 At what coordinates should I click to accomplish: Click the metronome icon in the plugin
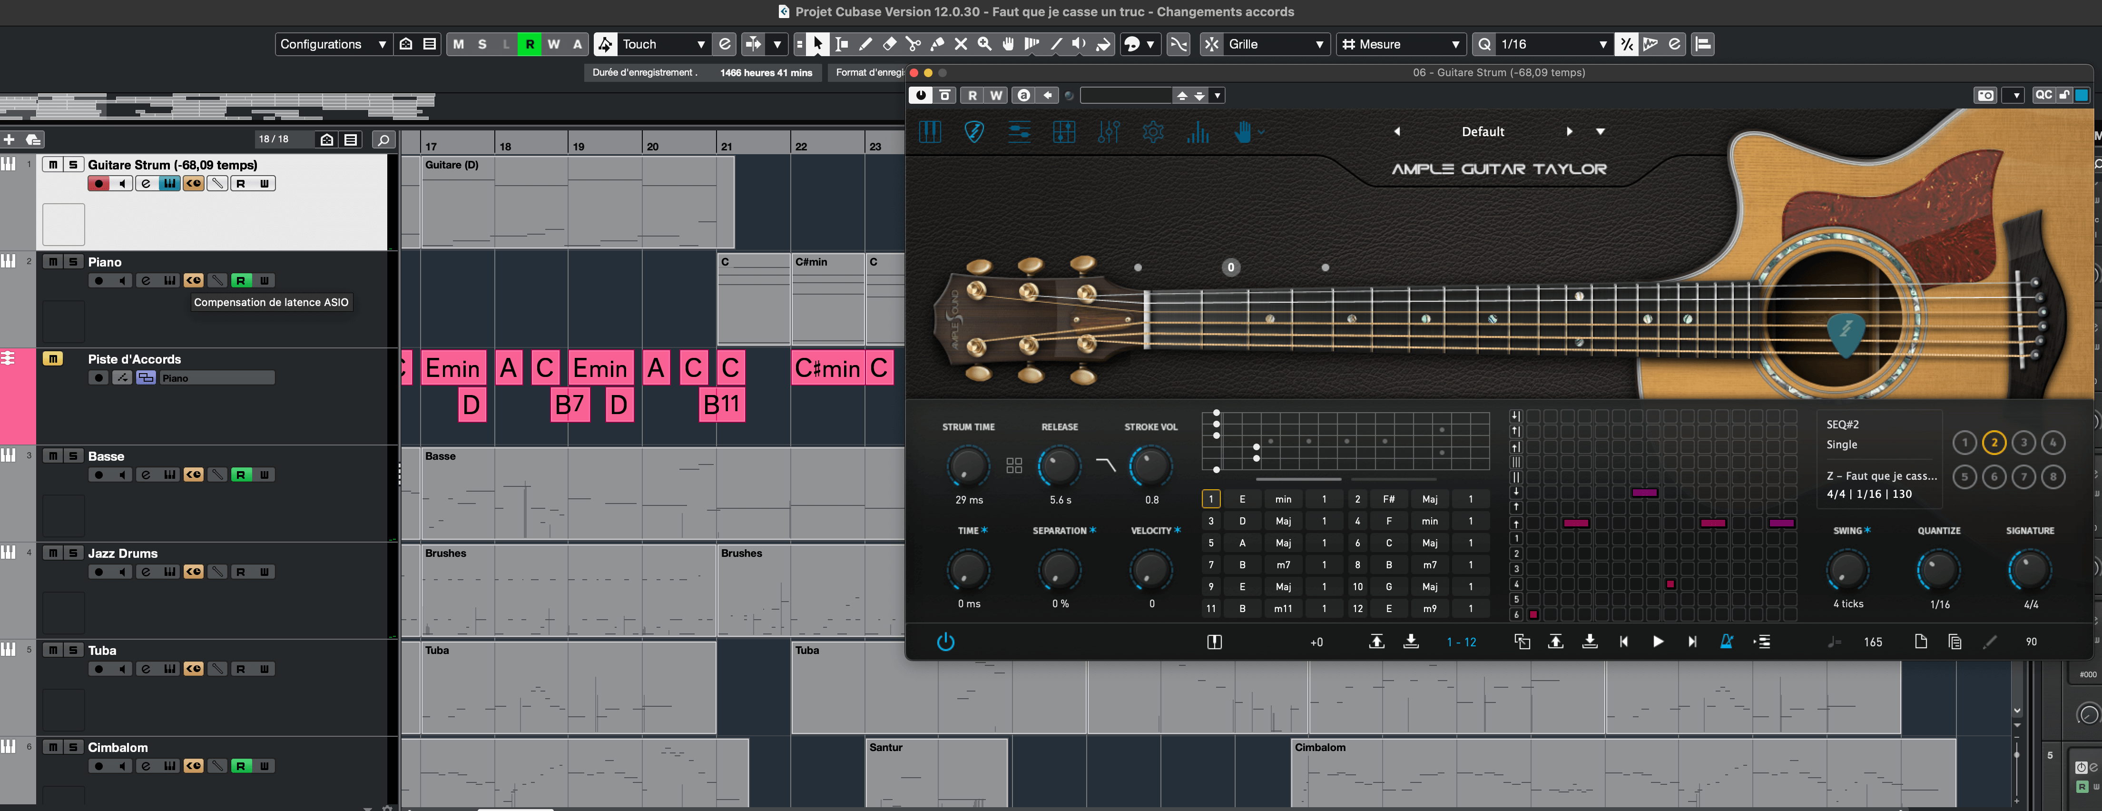pos(1727,642)
